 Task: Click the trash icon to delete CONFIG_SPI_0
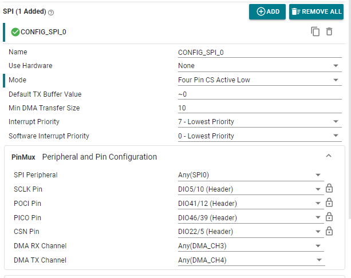[329, 31]
